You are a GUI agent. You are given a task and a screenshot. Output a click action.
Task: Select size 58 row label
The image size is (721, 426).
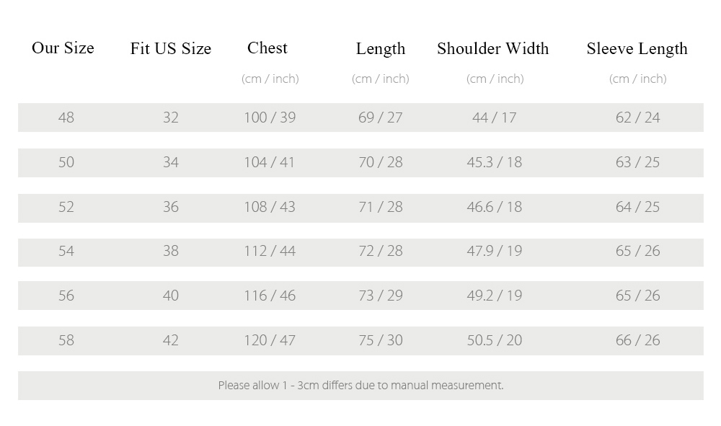pos(66,340)
